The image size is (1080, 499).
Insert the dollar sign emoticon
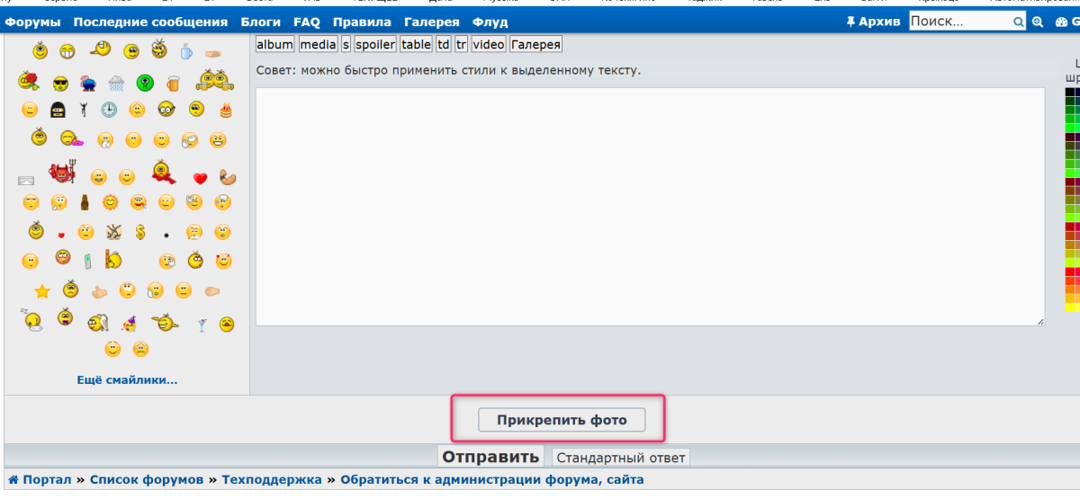pyautogui.click(x=139, y=232)
